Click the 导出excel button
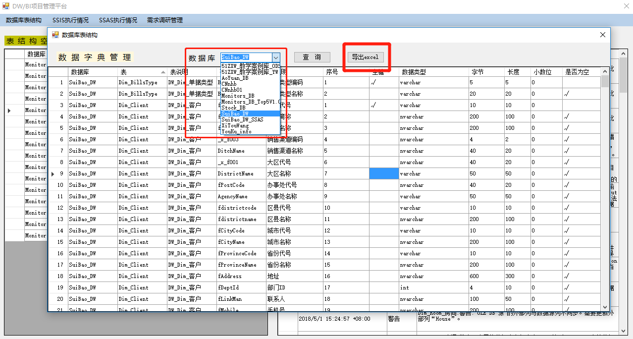Image resolution: width=633 pixels, height=339 pixels. 366,57
